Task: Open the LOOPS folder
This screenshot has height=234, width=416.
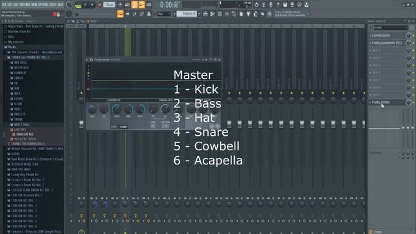Action: (x=17, y=99)
